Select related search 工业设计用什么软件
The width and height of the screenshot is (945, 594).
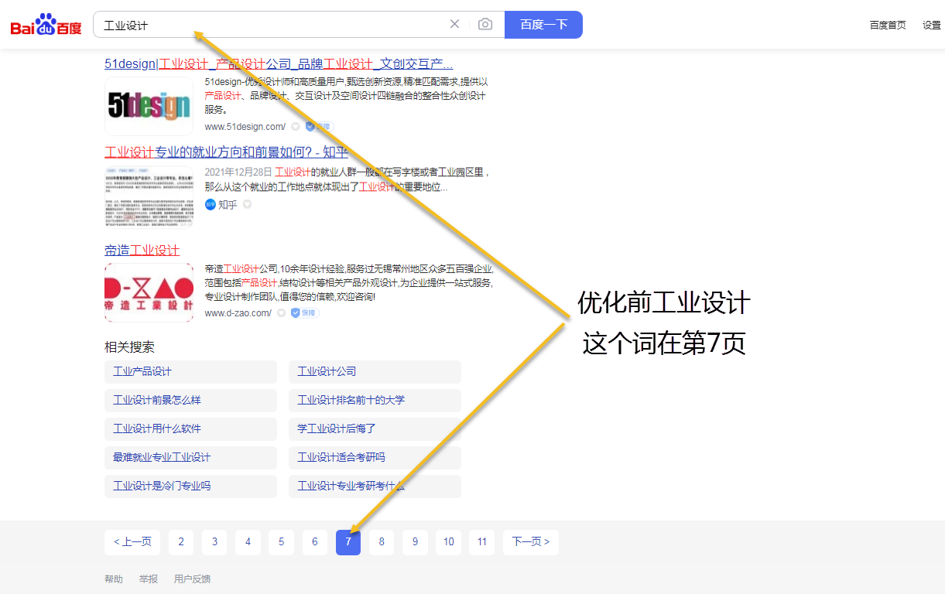(190, 429)
